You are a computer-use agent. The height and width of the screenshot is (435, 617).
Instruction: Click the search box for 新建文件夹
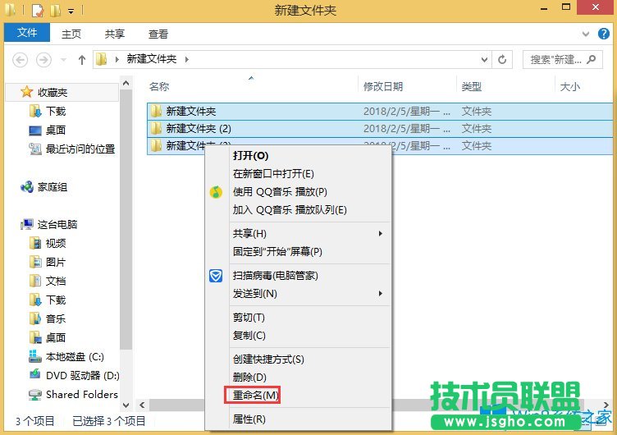562,59
